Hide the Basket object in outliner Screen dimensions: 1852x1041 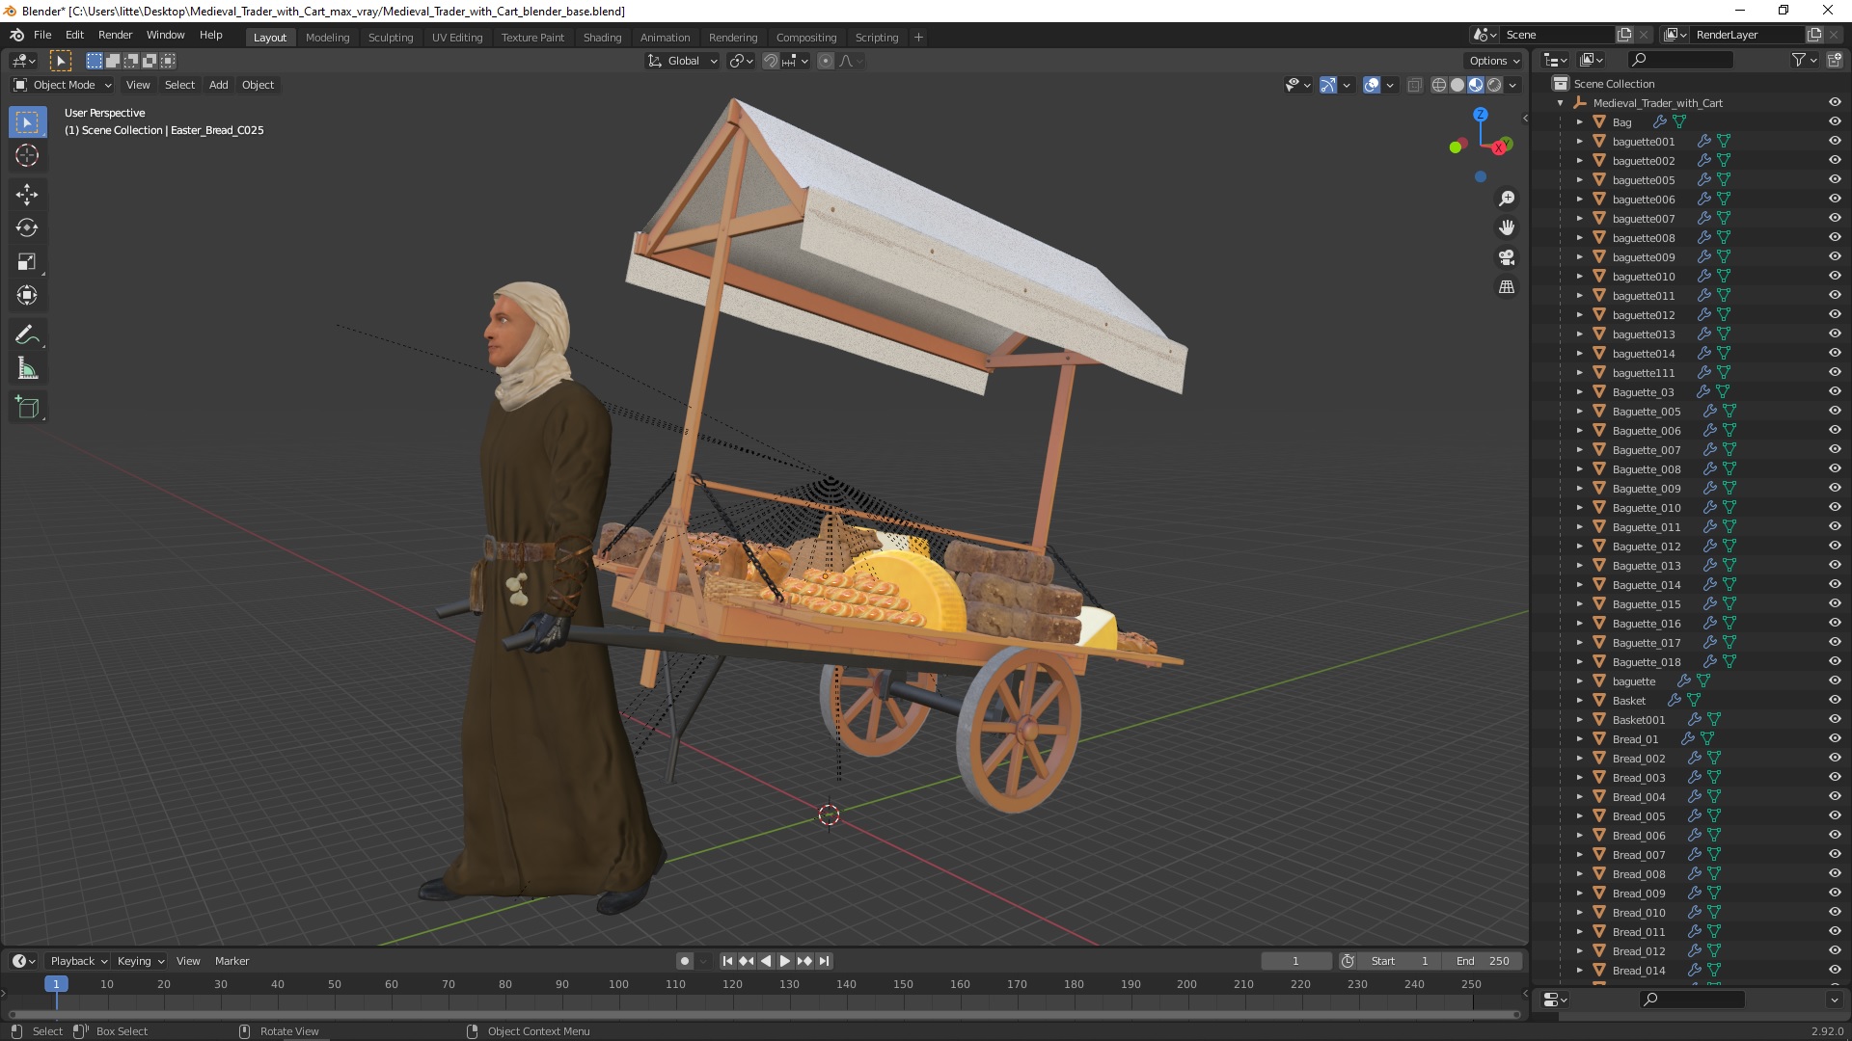tap(1835, 700)
